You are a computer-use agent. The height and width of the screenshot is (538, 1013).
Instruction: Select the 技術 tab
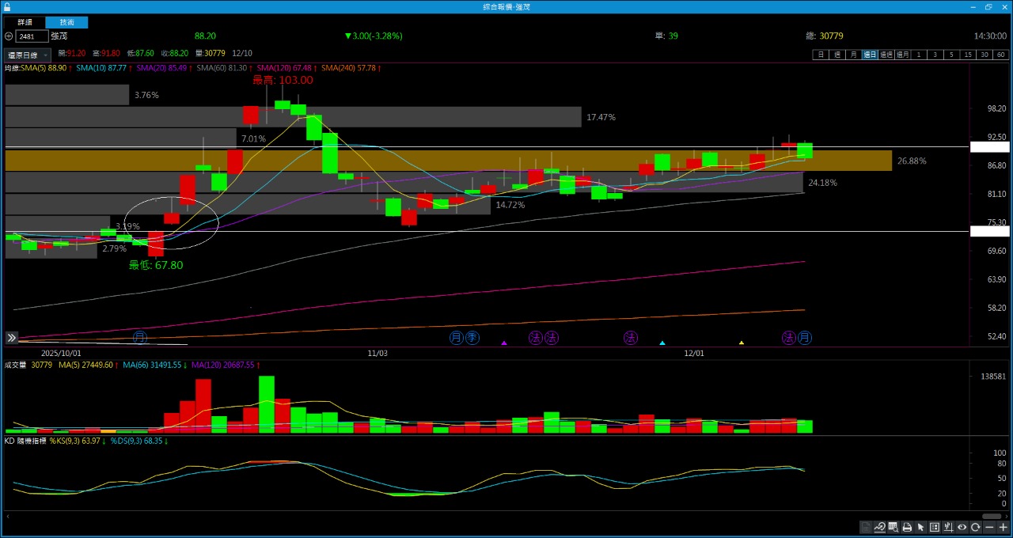66,22
